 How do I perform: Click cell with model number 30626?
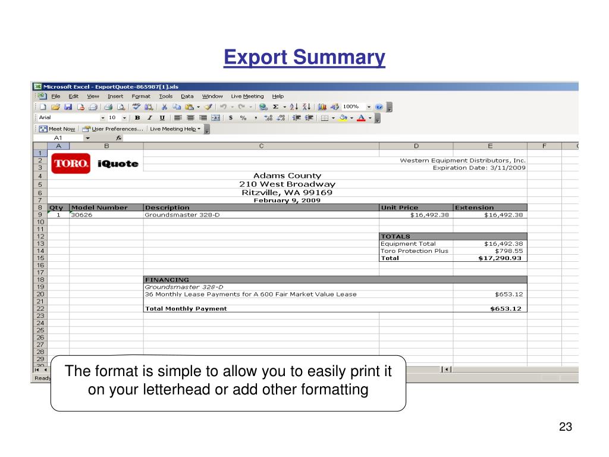click(106, 215)
